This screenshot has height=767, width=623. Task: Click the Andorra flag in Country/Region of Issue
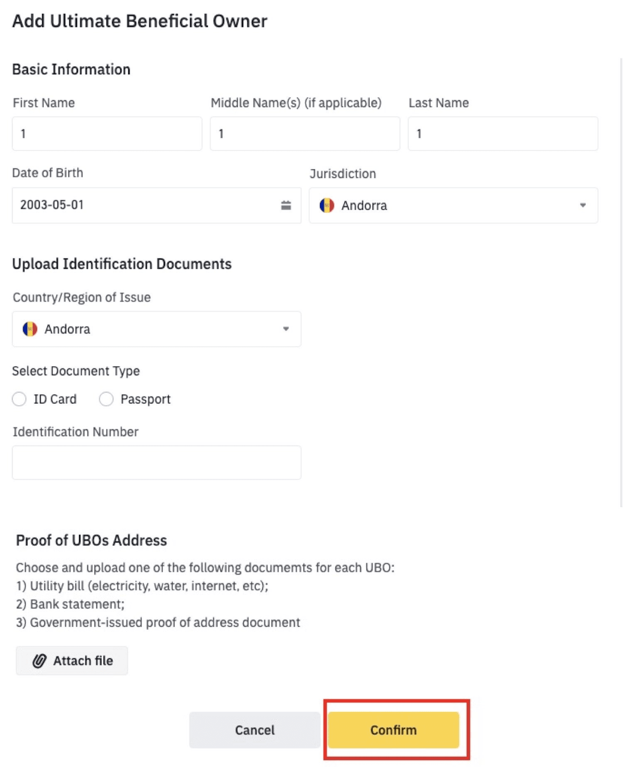30,329
